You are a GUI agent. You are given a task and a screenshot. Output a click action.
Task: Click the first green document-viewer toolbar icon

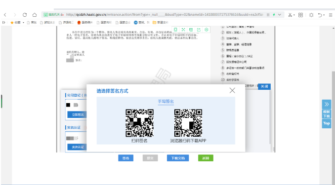[x=175, y=30]
